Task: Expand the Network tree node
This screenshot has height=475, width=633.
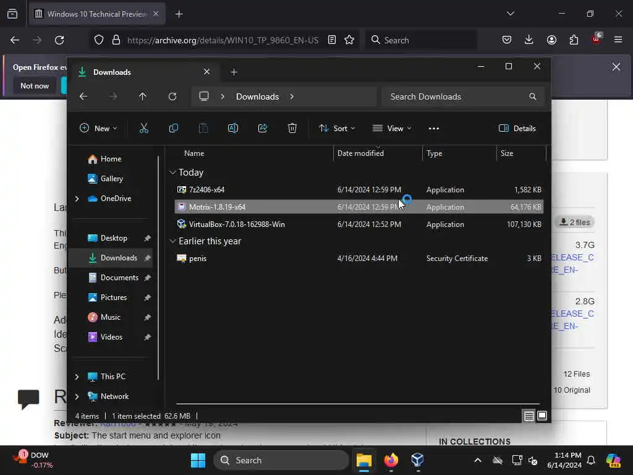Action: pyautogui.click(x=77, y=396)
